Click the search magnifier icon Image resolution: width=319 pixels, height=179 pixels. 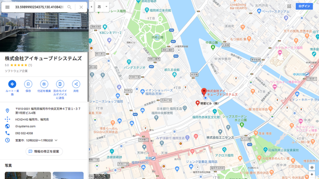69,7
